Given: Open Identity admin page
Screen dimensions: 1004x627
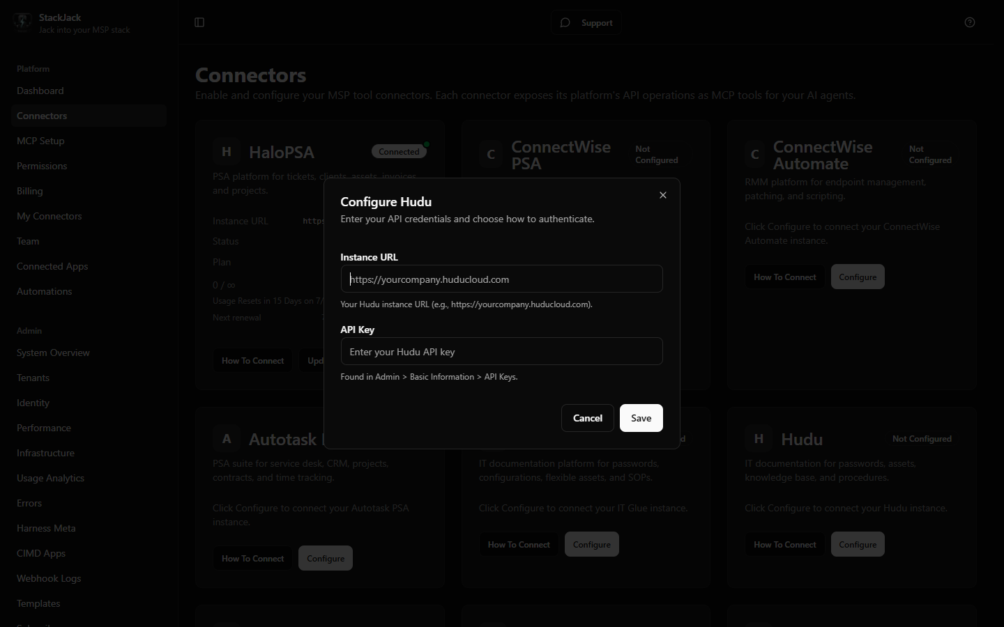Looking at the screenshot, I should (89, 403).
